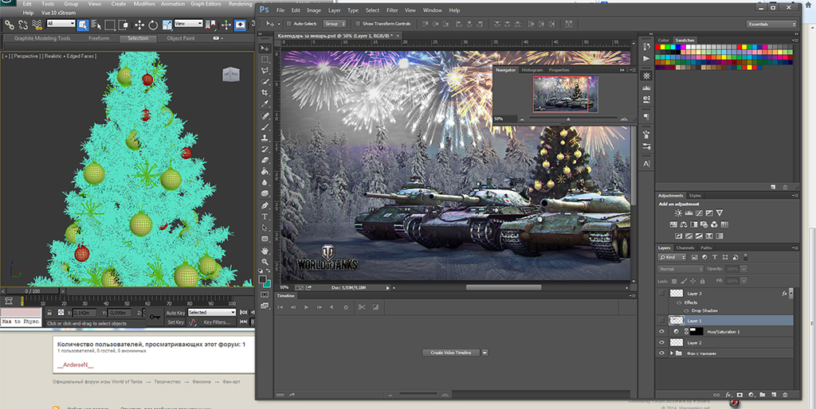The width and height of the screenshot is (816, 409).
Task: Delete layer using trash icon
Action: point(785,395)
